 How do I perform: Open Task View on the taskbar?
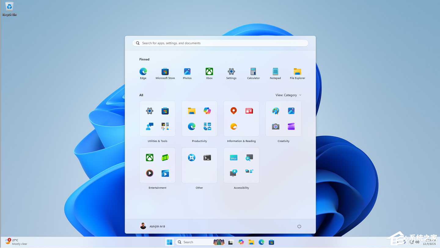point(231,242)
